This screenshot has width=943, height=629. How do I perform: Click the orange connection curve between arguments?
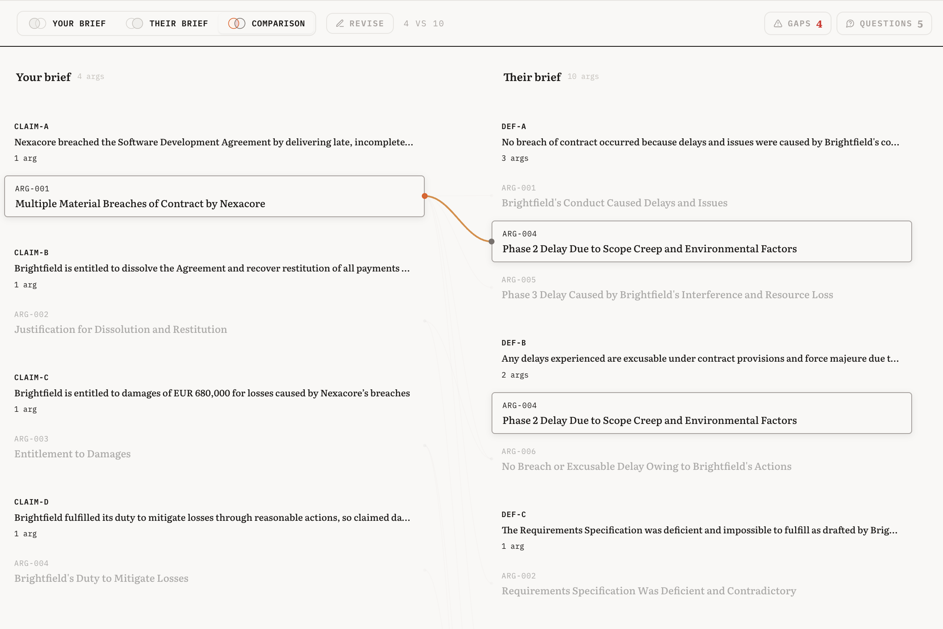pos(458,218)
